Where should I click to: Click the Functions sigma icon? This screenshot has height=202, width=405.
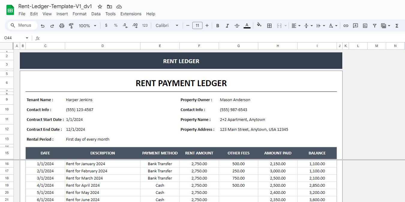coord(397,26)
